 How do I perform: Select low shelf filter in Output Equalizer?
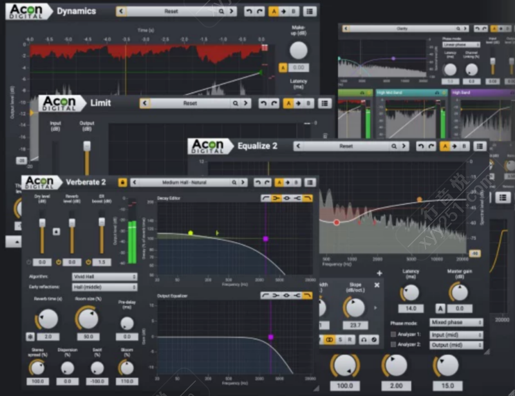(x=276, y=296)
